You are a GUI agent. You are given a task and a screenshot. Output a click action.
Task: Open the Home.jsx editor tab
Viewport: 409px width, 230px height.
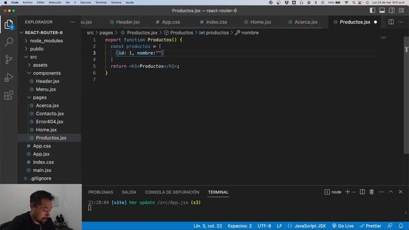coord(258,22)
